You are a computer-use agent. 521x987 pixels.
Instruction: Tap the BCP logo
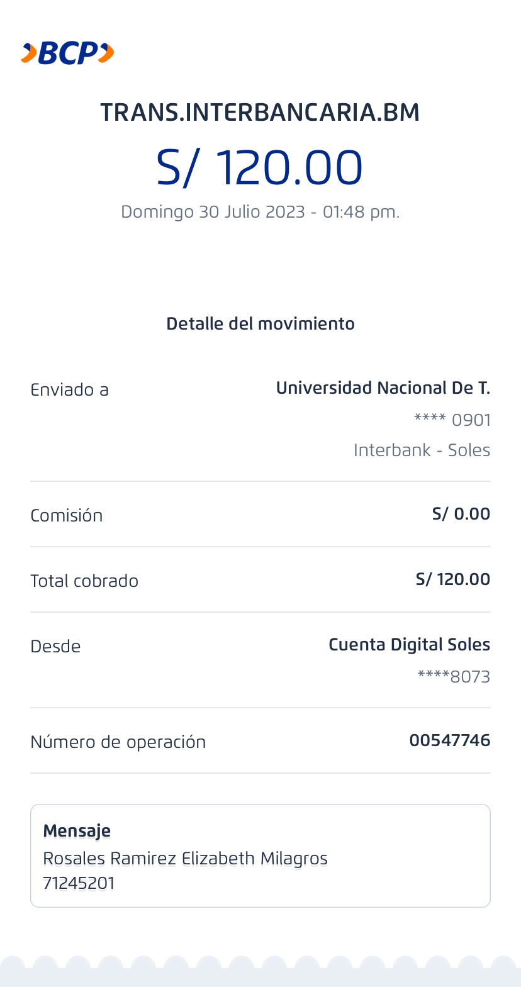click(67, 53)
